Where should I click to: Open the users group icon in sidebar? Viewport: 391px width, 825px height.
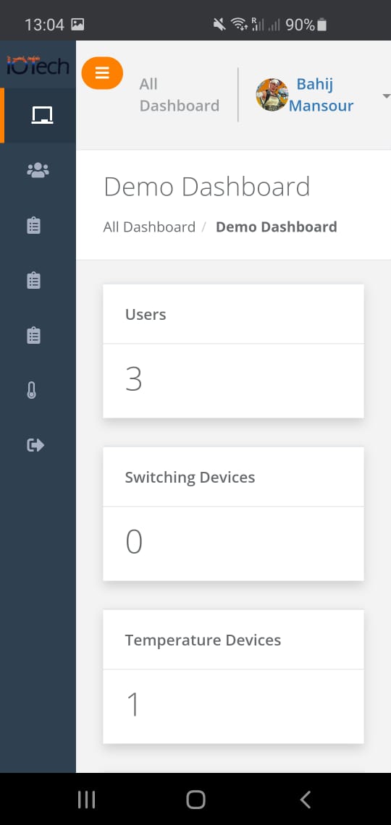pyautogui.click(x=38, y=170)
